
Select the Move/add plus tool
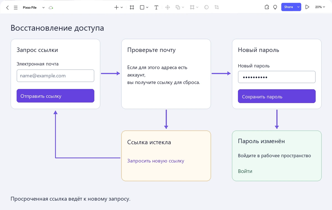116,7
